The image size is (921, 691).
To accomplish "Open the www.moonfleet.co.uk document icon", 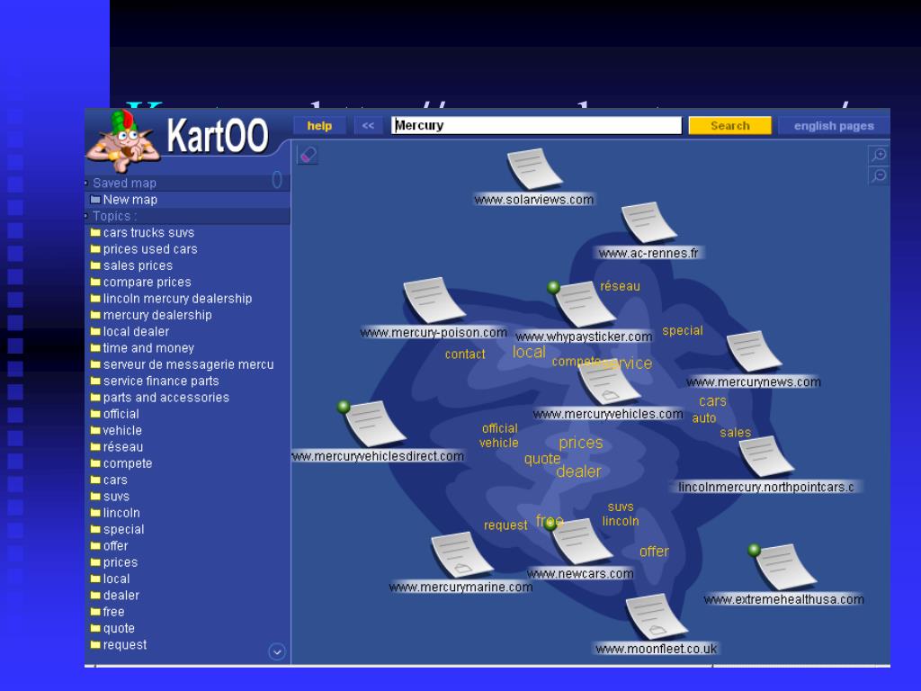I will coord(656,617).
